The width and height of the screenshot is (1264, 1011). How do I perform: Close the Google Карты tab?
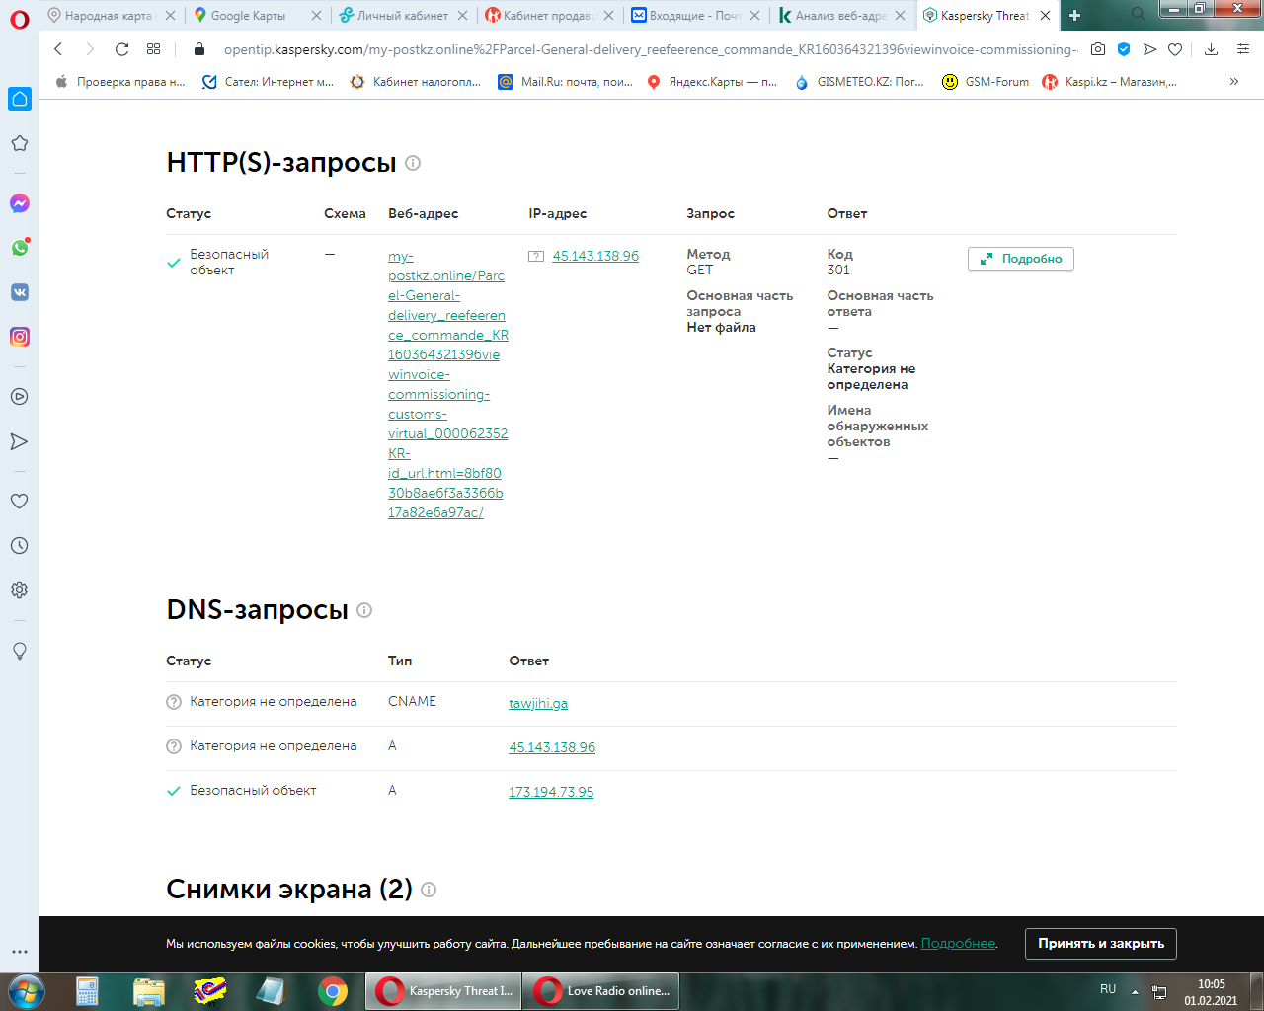(x=316, y=16)
